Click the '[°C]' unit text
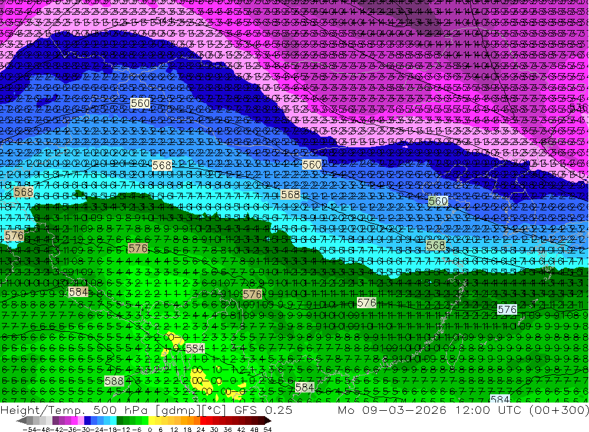589x432 pixels. coord(213,410)
